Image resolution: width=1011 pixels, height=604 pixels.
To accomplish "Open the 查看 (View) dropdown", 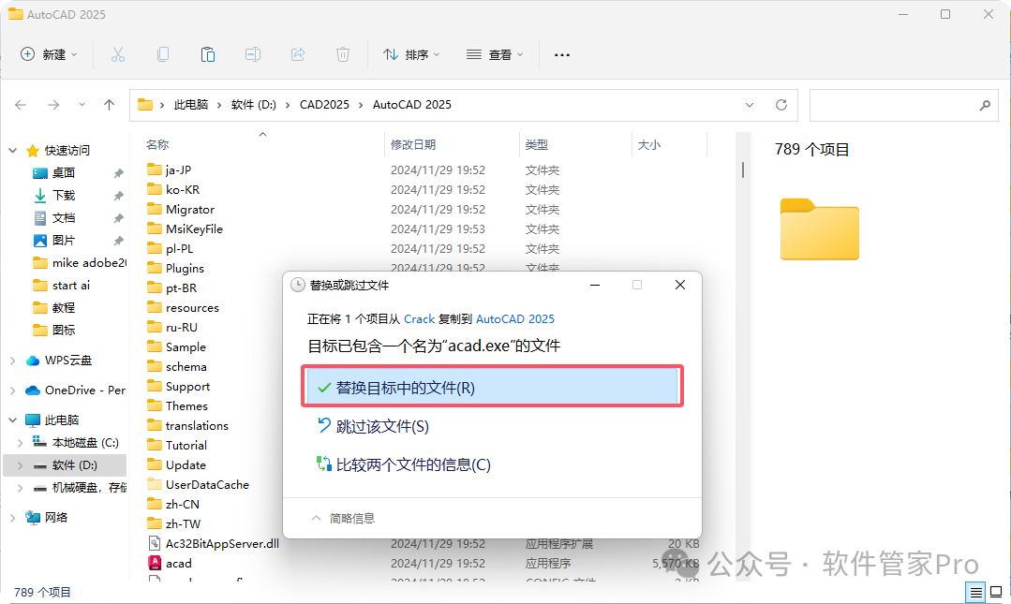I will click(x=495, y=55).
